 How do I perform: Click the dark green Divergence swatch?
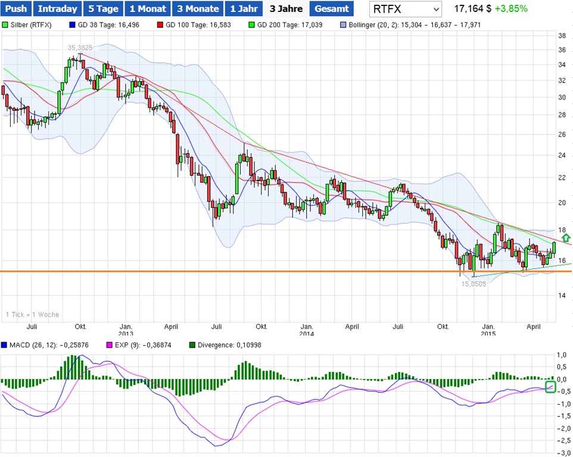click(x=192, y=345)
